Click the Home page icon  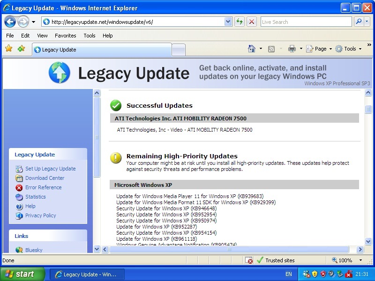(x=252, y=49)
